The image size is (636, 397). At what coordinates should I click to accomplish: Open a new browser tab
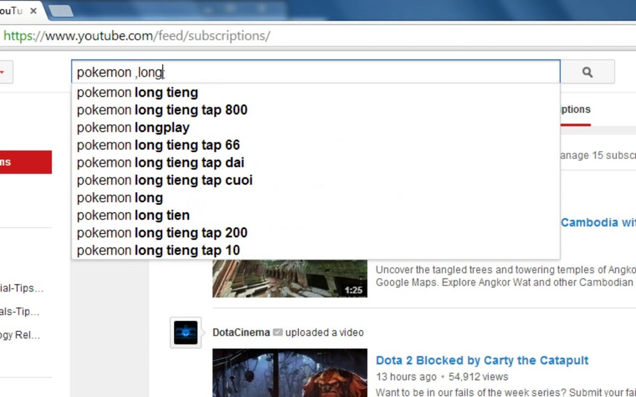[61, 11]
